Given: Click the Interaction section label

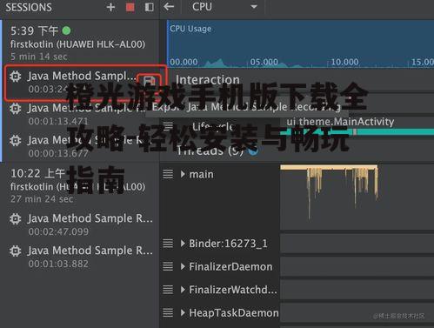Looking at the screenshot, I should coord(208,80).
